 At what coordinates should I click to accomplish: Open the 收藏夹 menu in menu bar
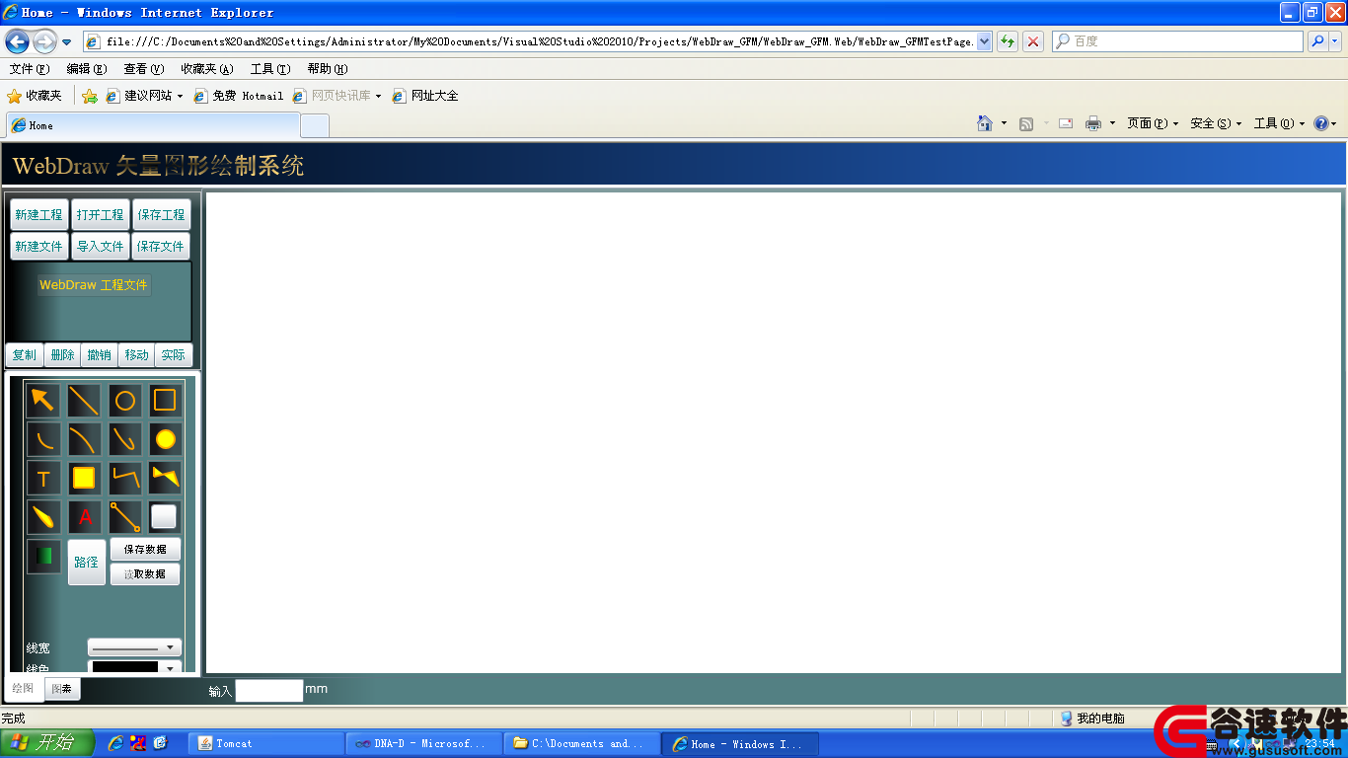[x=207, y=69]
